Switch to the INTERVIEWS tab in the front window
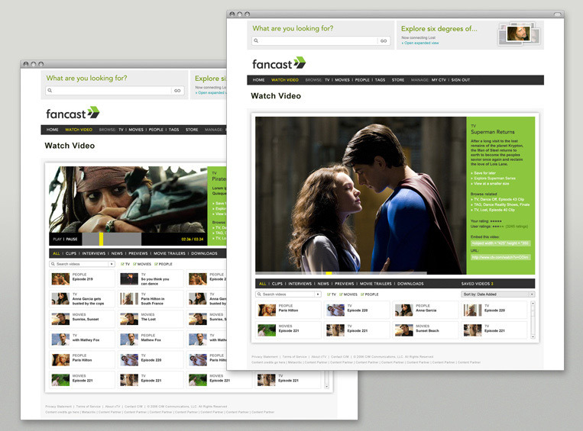 point(300,284)
